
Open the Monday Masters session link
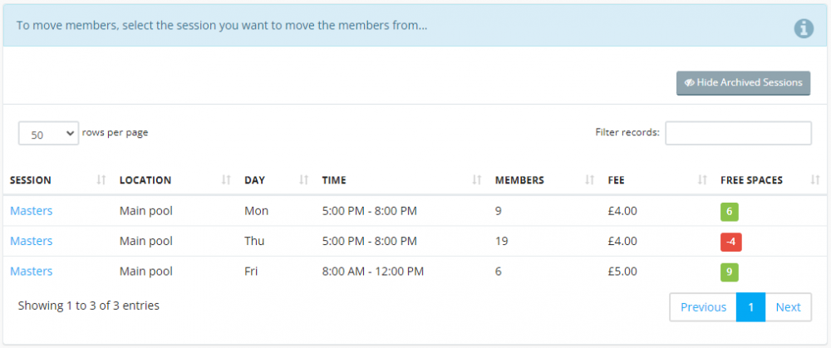(32, 211)
